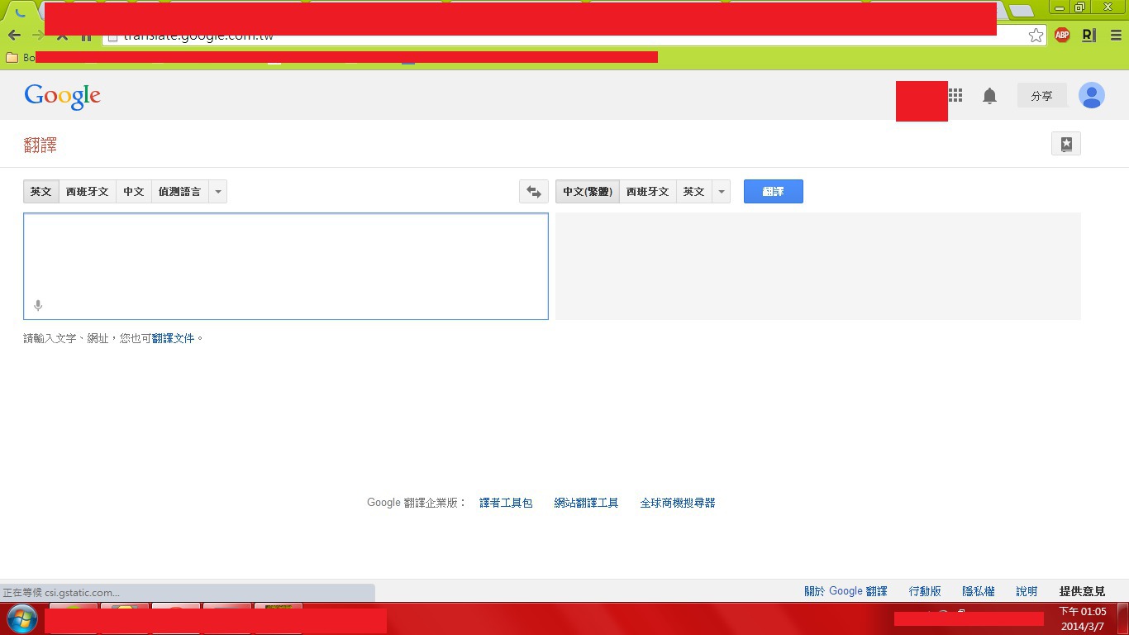The width and height of the screenshot is (1129, 635).
Task: Open the Chrome hamburger menu
Action: pyautogui.click(x=1116, y=36)
